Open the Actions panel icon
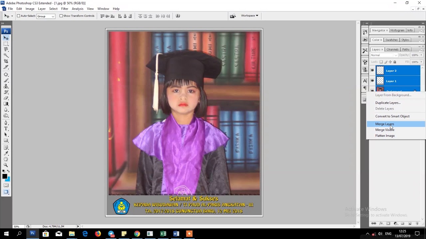Screen dimensions: 426x239 365,40
